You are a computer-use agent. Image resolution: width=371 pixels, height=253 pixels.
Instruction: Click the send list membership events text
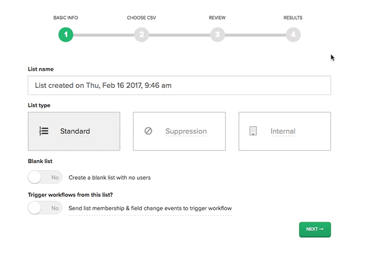[150, 208]
